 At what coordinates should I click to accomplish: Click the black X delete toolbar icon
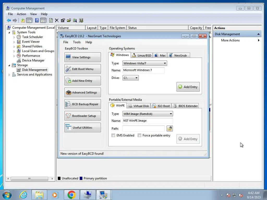click(57, 20)
